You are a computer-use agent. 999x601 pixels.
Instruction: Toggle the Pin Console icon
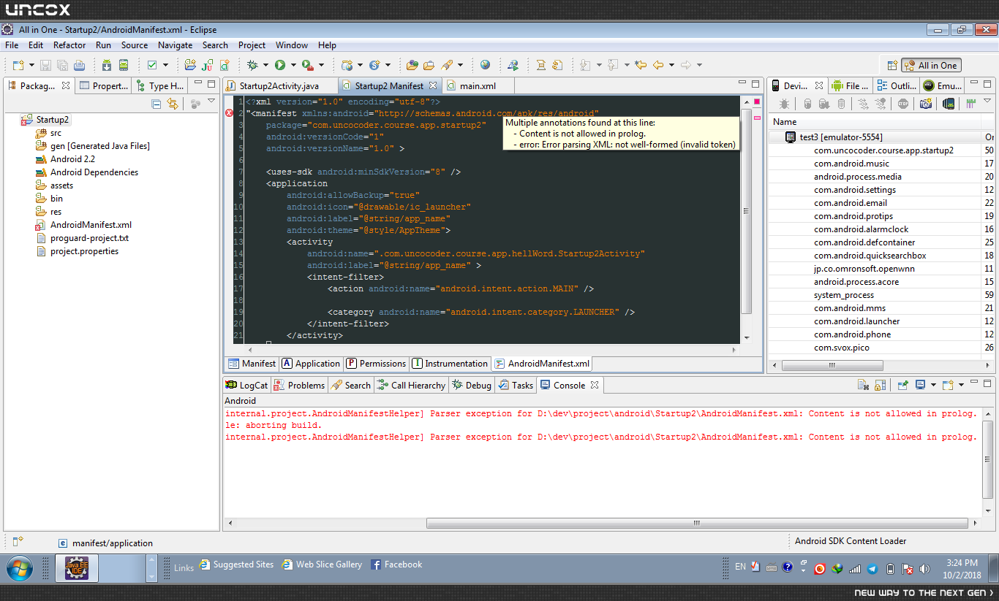click(903, 385)
